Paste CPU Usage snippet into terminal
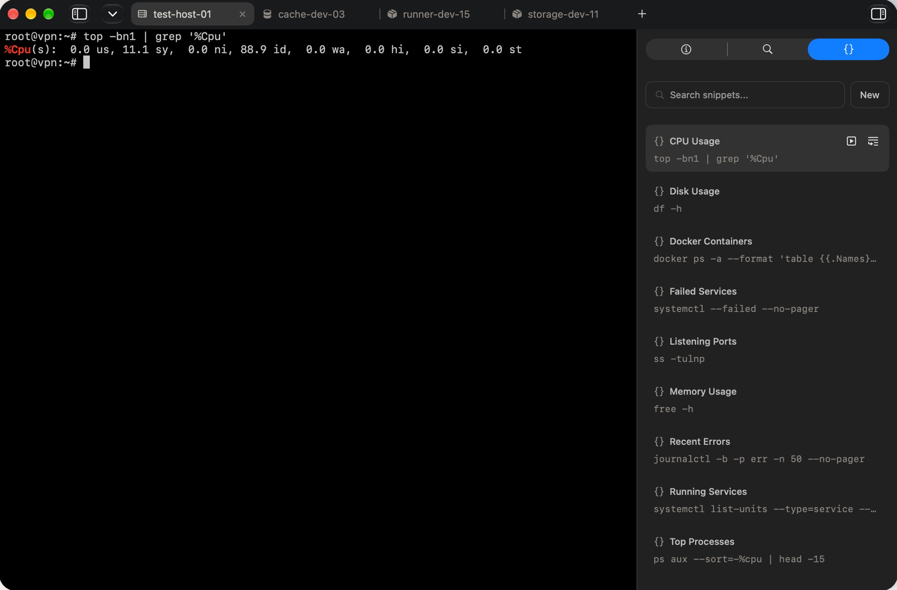This screenshot has height=590, width=897. point(873,141)
